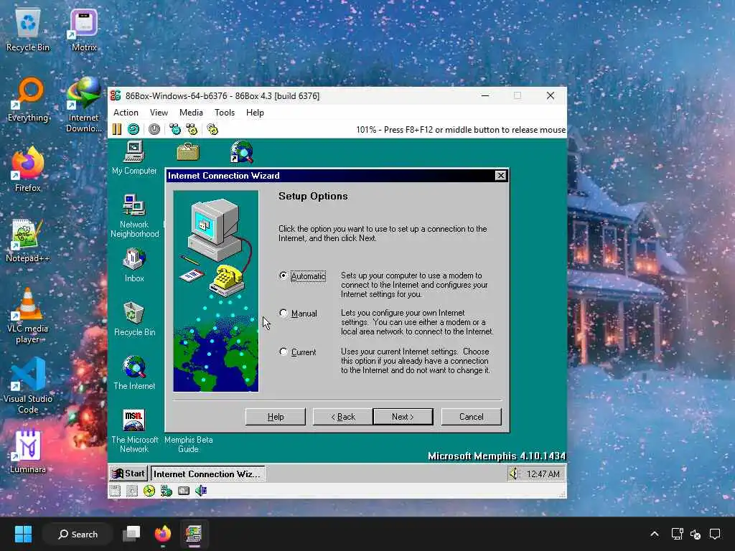Screen dimensions: 735x551
Task: Open the 86Box Help menu
Action: click(x=255, y=113)
